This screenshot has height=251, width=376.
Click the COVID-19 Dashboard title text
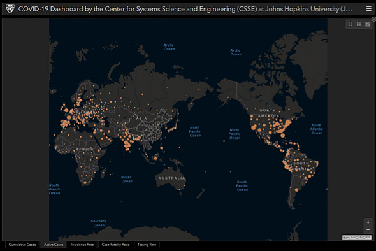[185, 9]
